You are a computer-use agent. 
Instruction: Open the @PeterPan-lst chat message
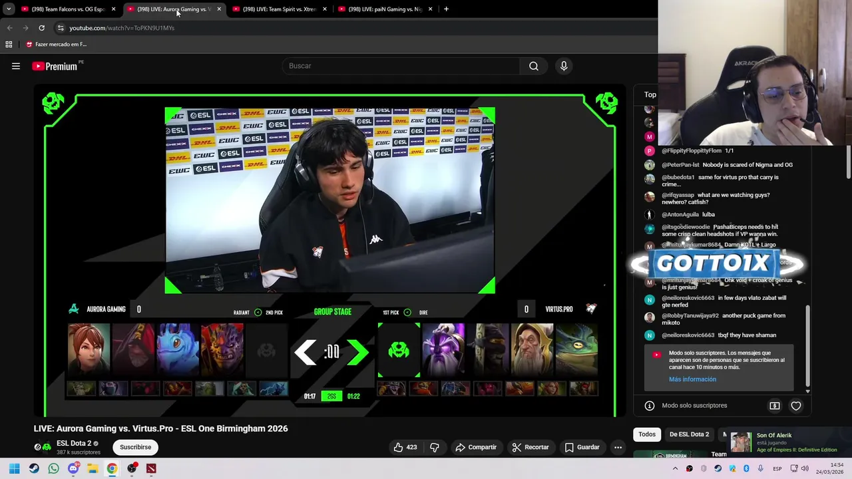coord(727,165)
